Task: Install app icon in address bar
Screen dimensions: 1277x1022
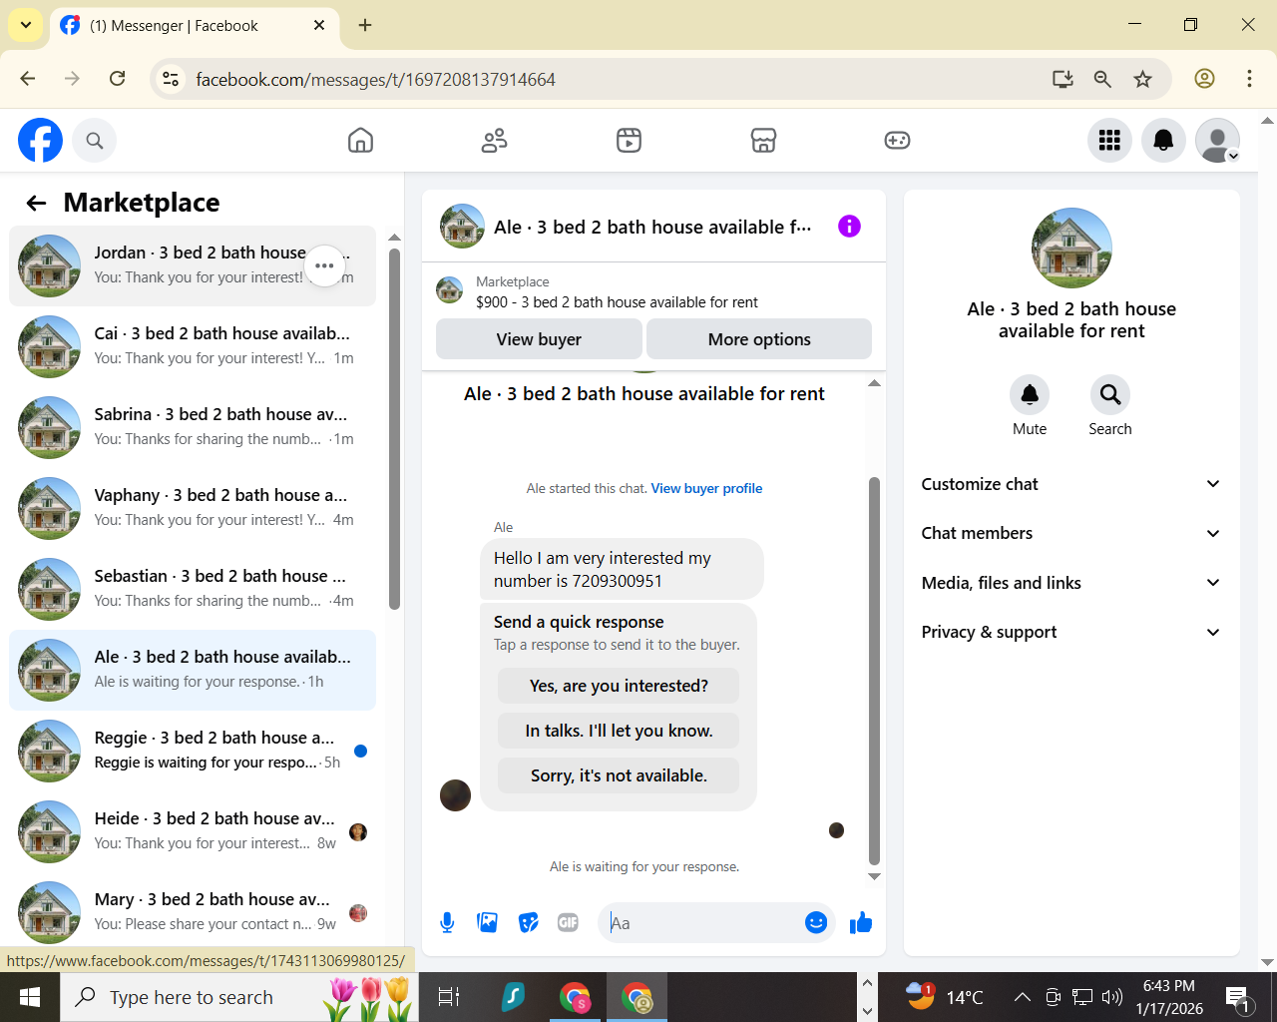Action: click(1063, 79)
